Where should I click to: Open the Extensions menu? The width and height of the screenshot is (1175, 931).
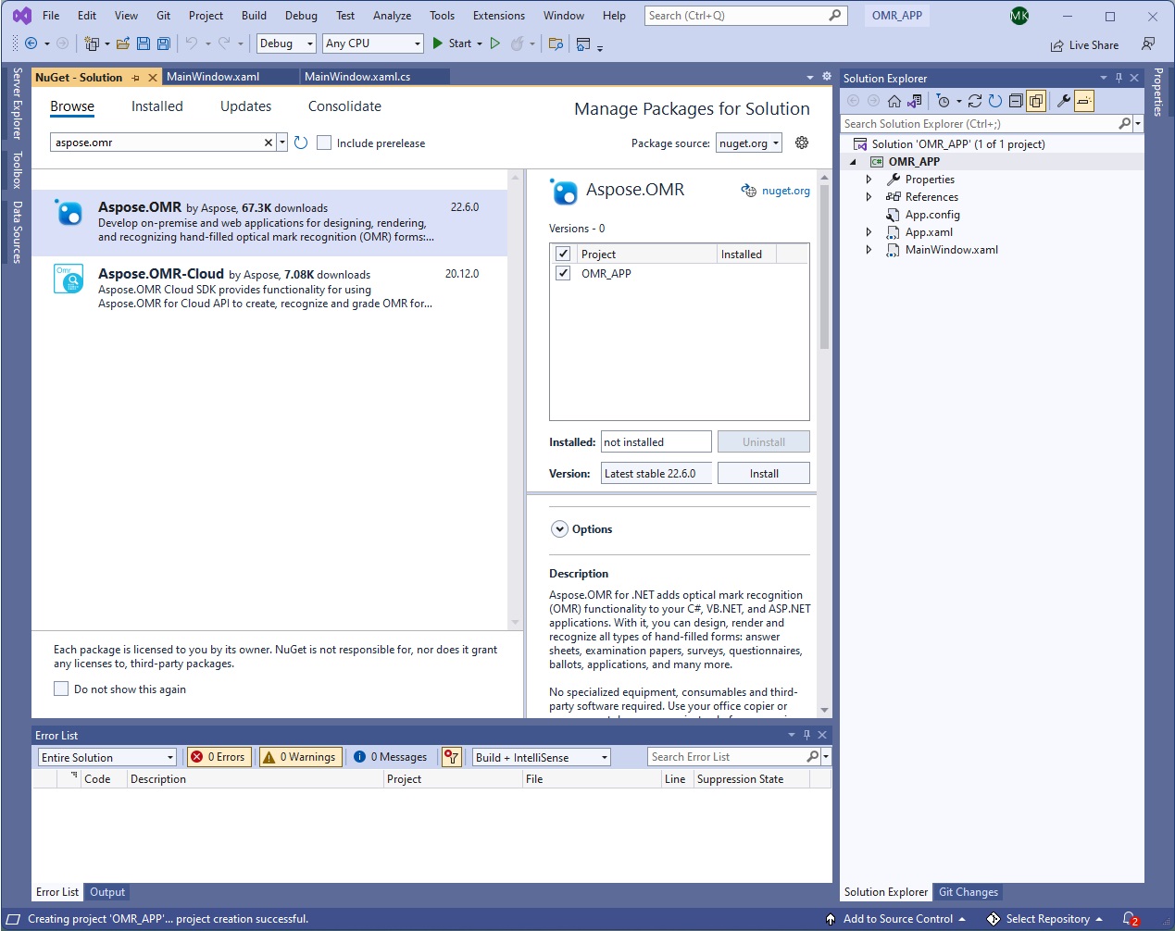click(x=498, y=16)
